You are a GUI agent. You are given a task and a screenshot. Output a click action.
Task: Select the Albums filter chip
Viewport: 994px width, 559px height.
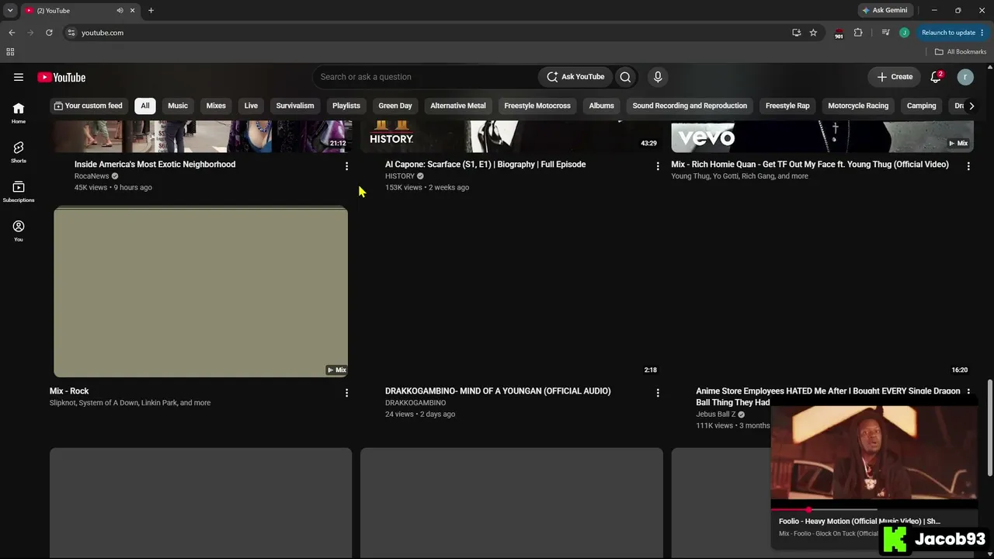(602, 106)
